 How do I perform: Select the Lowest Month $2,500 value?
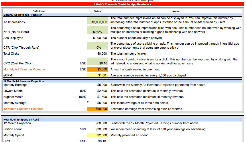coord(102,91)
